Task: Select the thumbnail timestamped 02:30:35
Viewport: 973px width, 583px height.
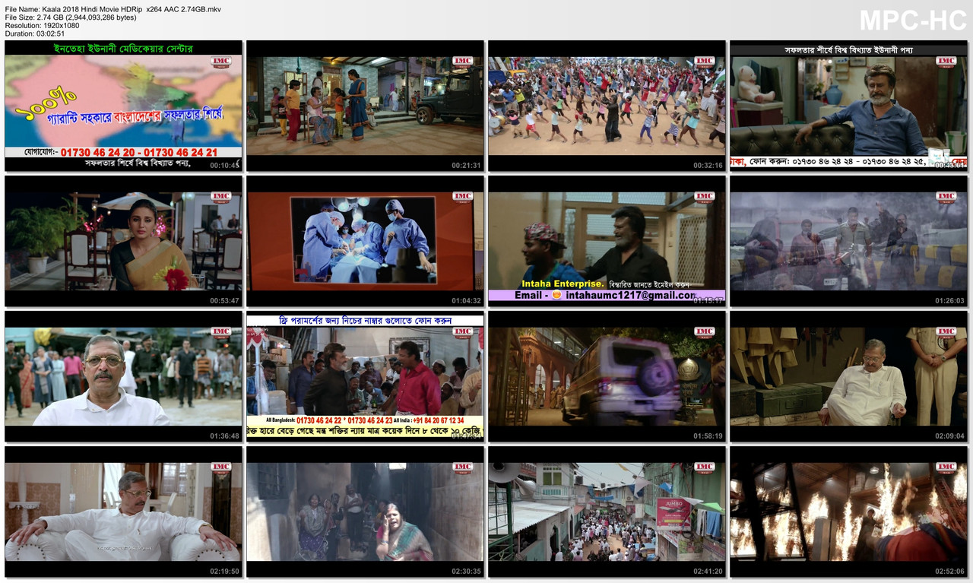Action: tap(365, 512)
